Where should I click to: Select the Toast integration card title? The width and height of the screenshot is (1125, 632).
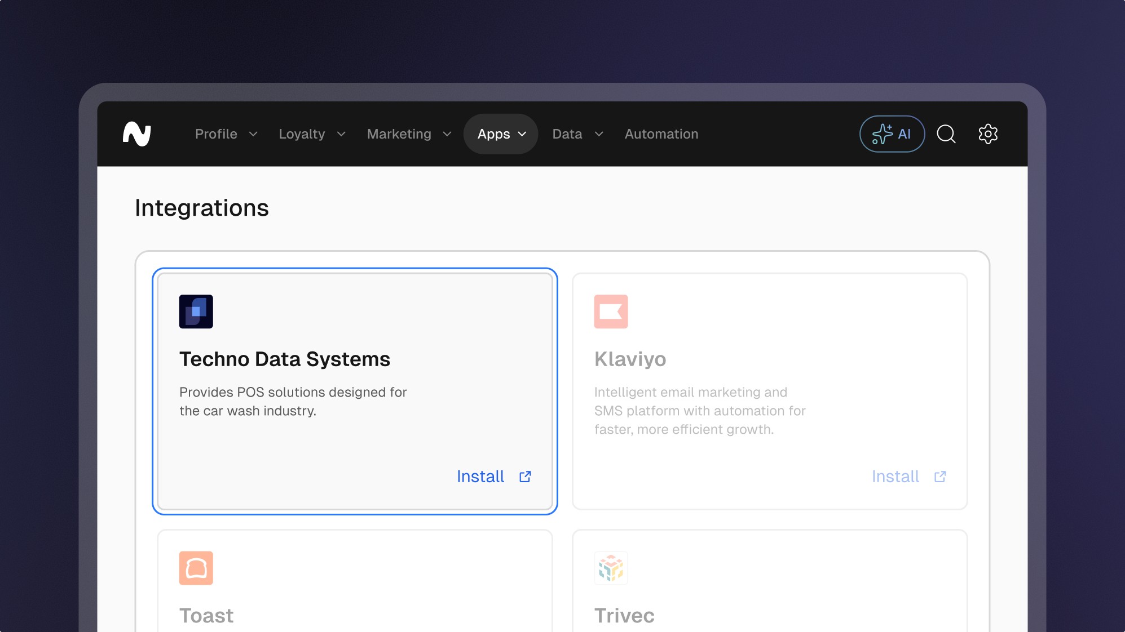point(206,616)
